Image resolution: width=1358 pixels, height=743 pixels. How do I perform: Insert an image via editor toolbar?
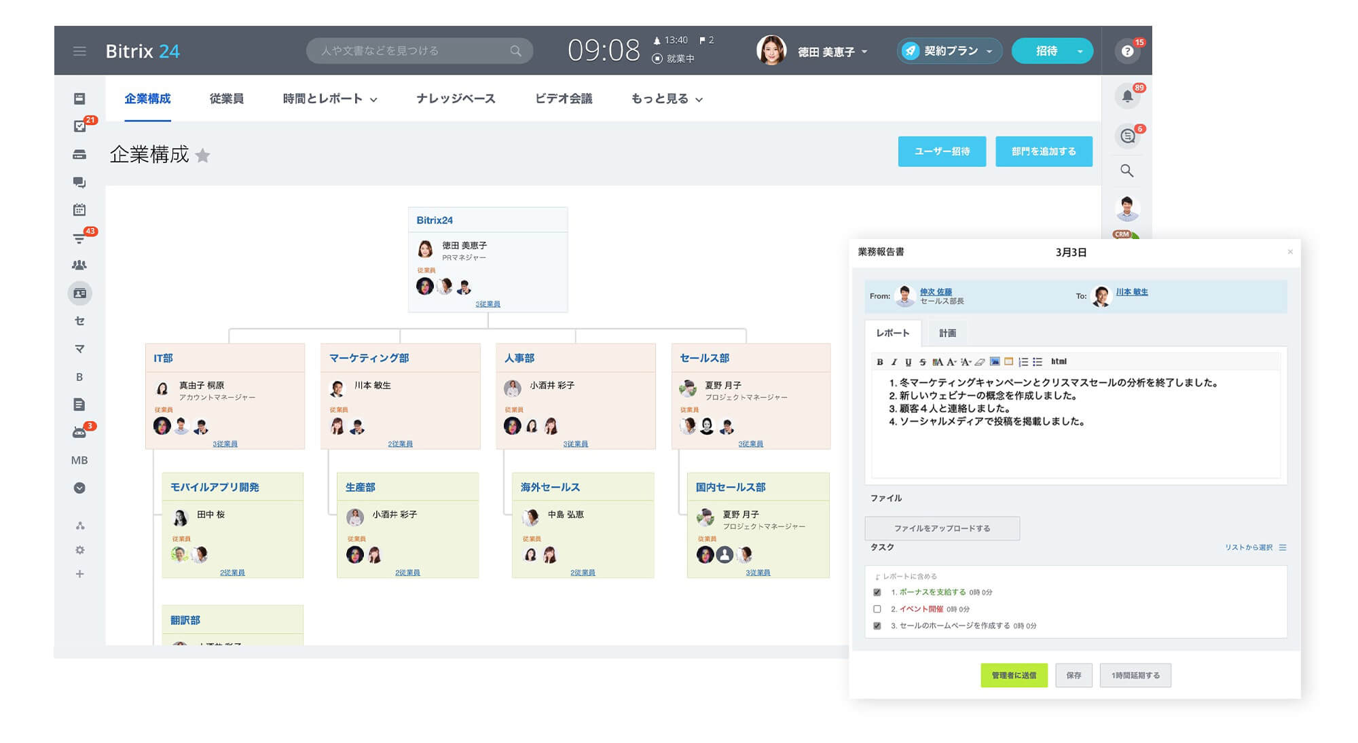(x=995, y=361)
